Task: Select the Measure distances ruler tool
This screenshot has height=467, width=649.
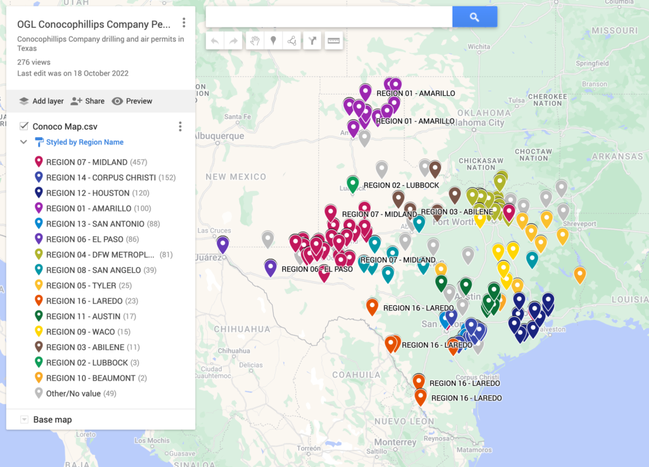Action: click(333, 41)
